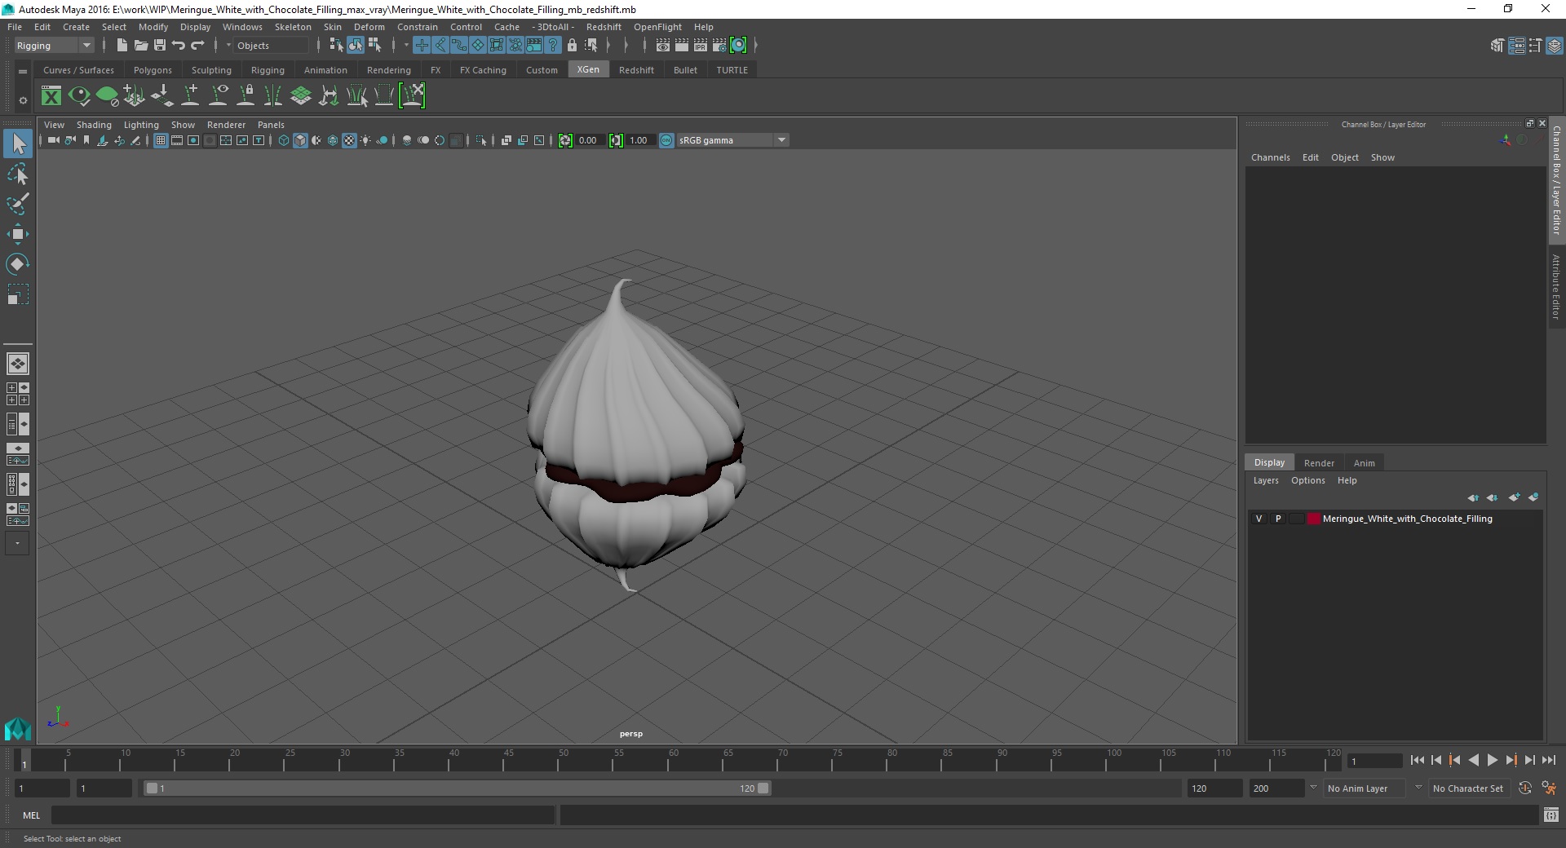Move selected layer down icon
1566x848 pixels.
click(1493, 497)
